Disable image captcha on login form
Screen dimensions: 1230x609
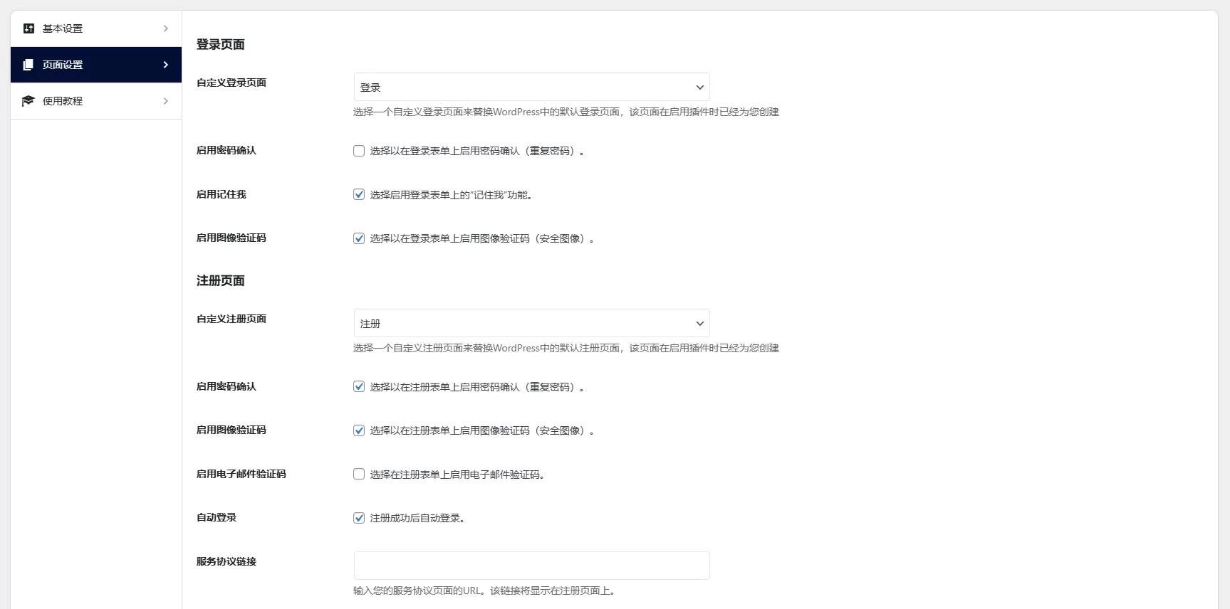click(359, 238)
